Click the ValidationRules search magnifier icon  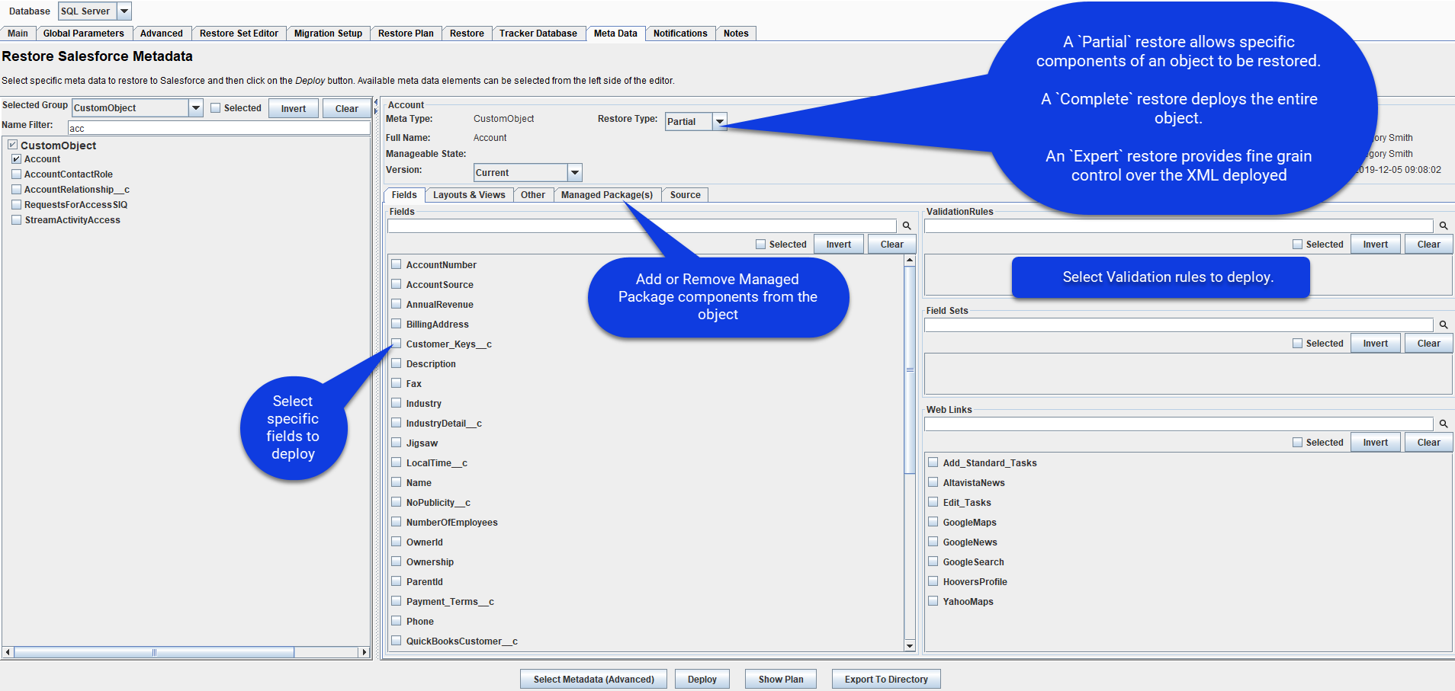pyautogui.click(x=1444, y=226)
